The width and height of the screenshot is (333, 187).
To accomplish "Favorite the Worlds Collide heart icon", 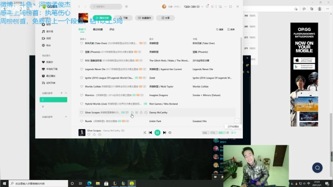I will (81, 87).
